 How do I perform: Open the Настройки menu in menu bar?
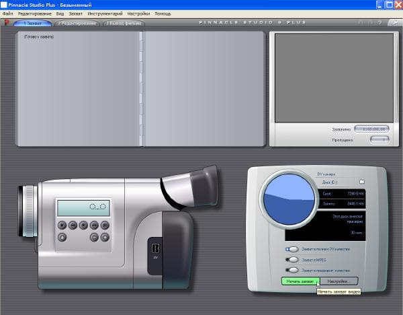[x=138, y=13]
